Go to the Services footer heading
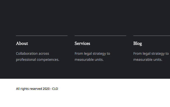The width and height of the screenshot is (170, 107). click(x=82, y=43)
